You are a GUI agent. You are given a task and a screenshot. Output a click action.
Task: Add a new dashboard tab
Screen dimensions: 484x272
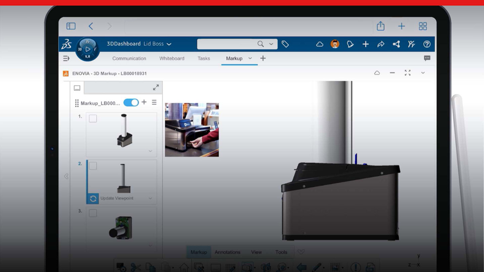(263, 58)
